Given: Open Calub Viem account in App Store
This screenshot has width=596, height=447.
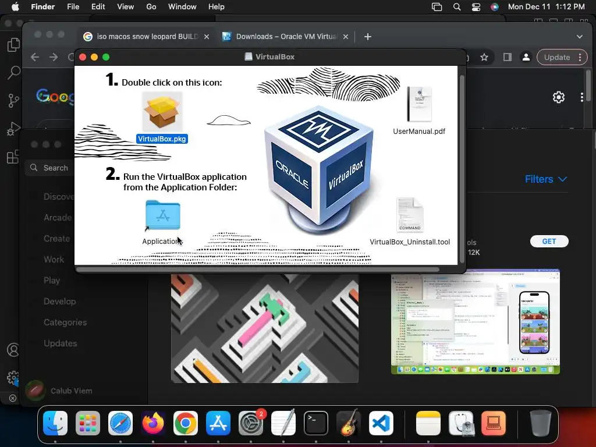Looking at the screenshot, I should click(59, 391).
